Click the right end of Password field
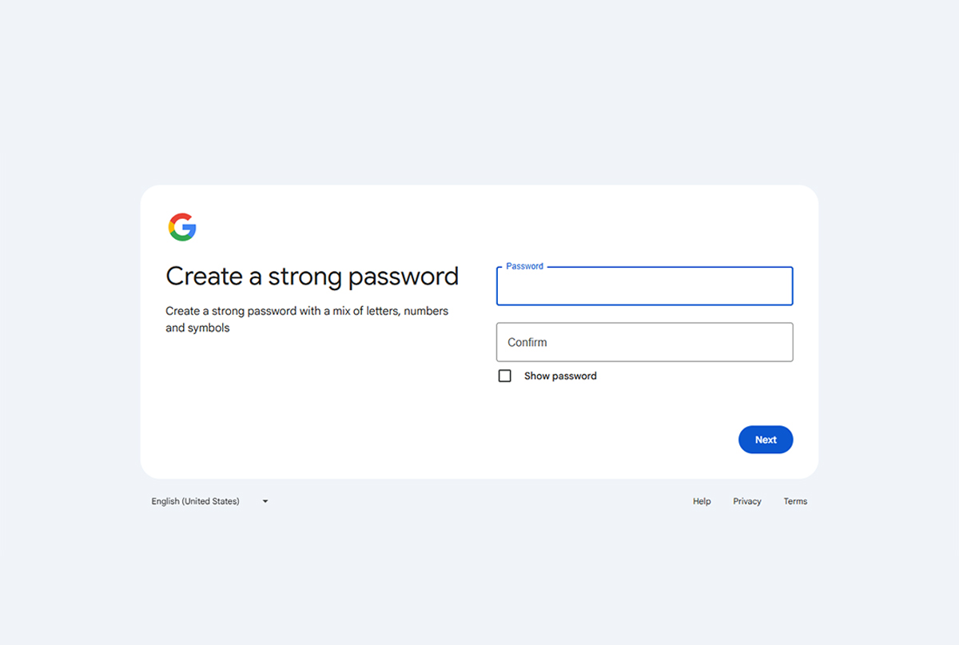This screenshot has height=645, width=959. click(x=775, y=286)
